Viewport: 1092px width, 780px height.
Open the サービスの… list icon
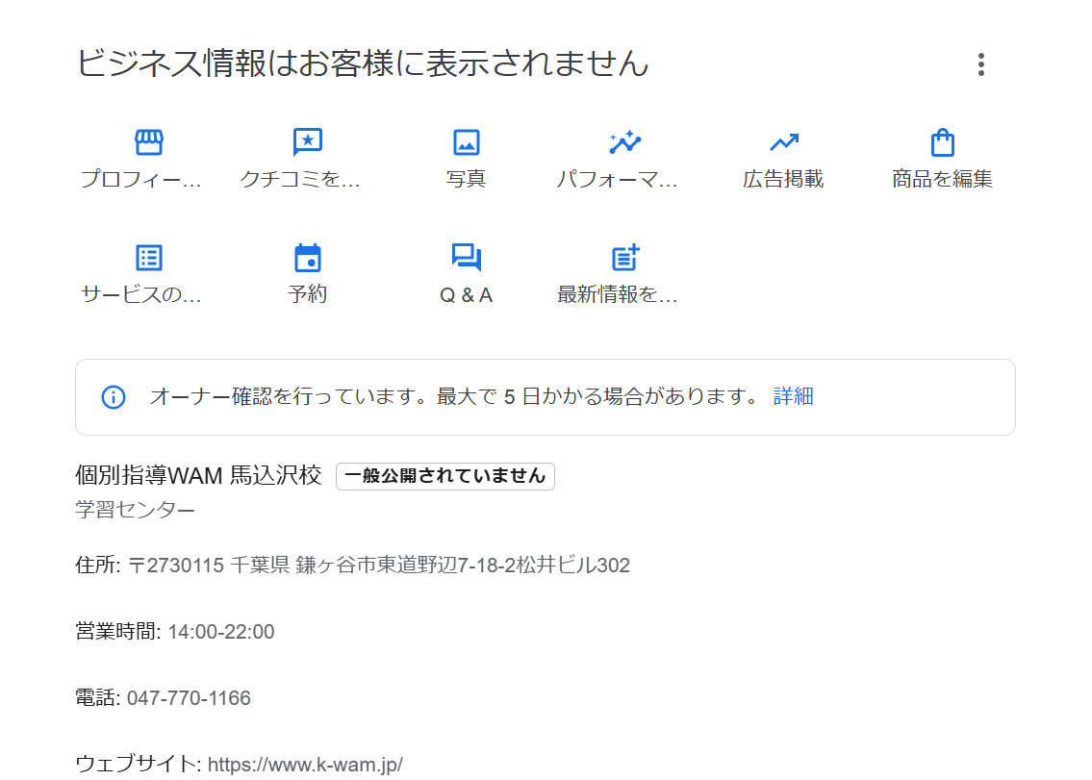click(149, 258)
